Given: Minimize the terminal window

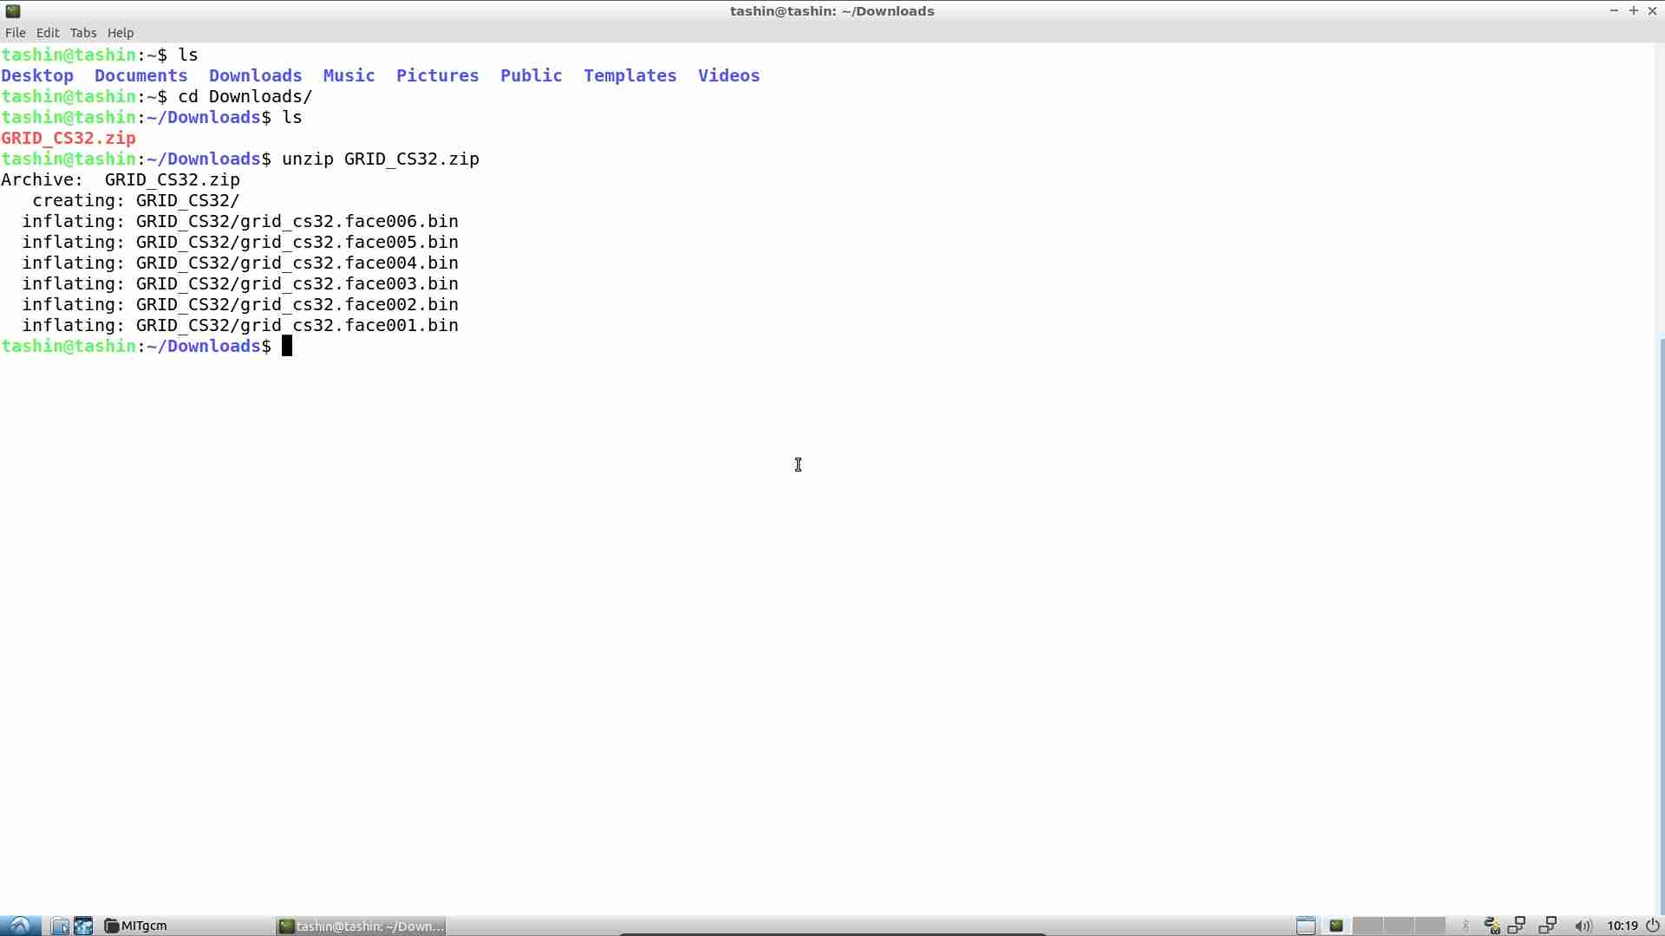Looking at the screenshot, I should pos(1614,10).
